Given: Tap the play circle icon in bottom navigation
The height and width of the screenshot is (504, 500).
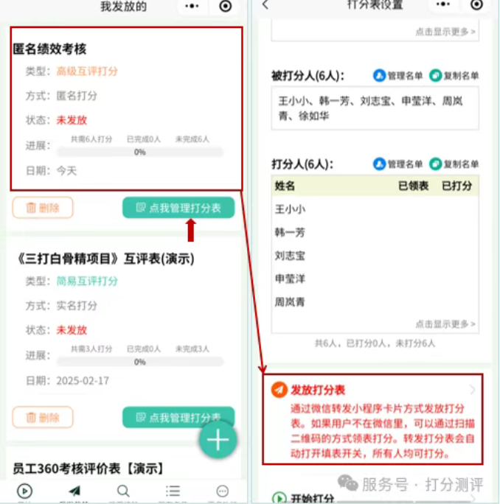Looking at the screenshot, I should (x=25, y=491).
